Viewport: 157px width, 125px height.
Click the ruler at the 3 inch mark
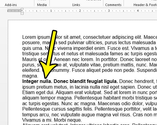[x=109, y=11]
